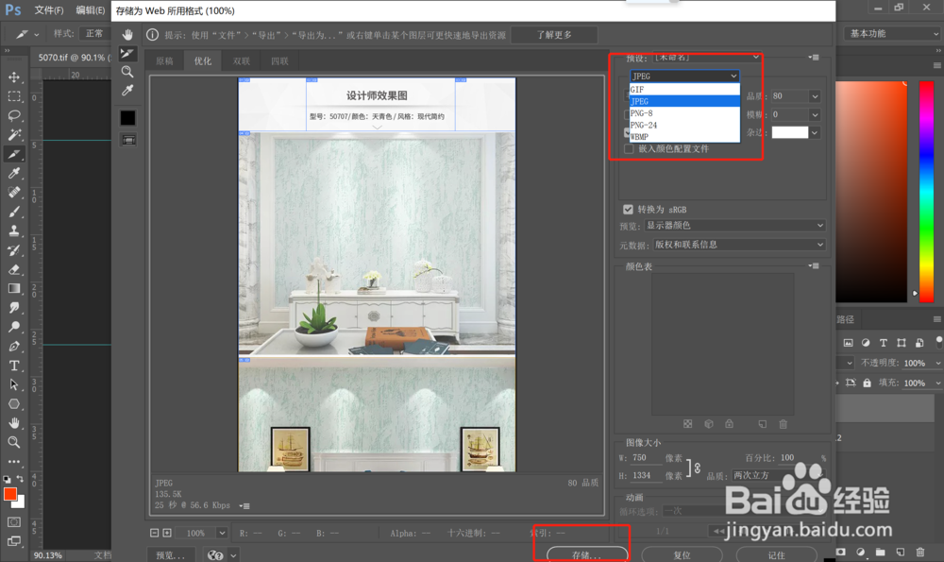944x562 pixels.
Task: Click the constrain proportions link icon
Action: click(698, 468)
